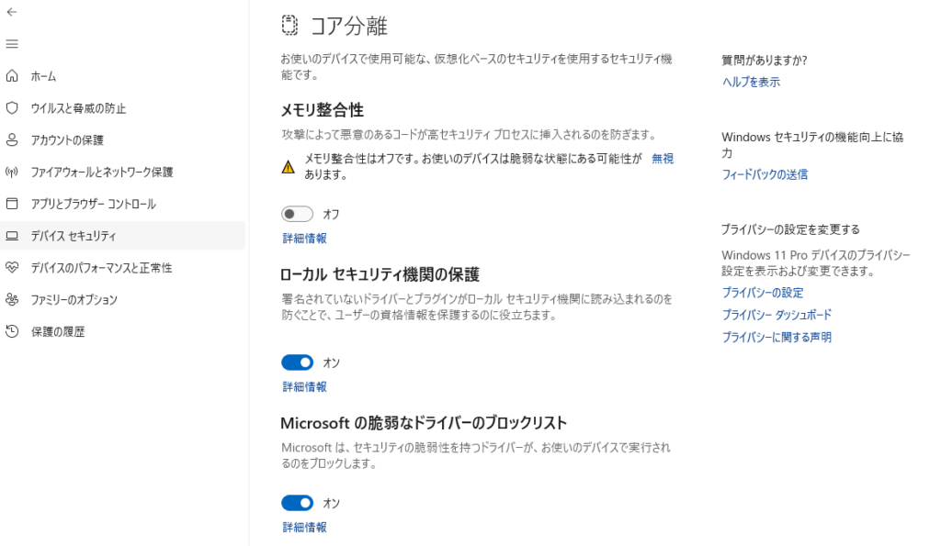Open ヘルプを表示 help link
The image size is (941, 546).
coord(751,82)
